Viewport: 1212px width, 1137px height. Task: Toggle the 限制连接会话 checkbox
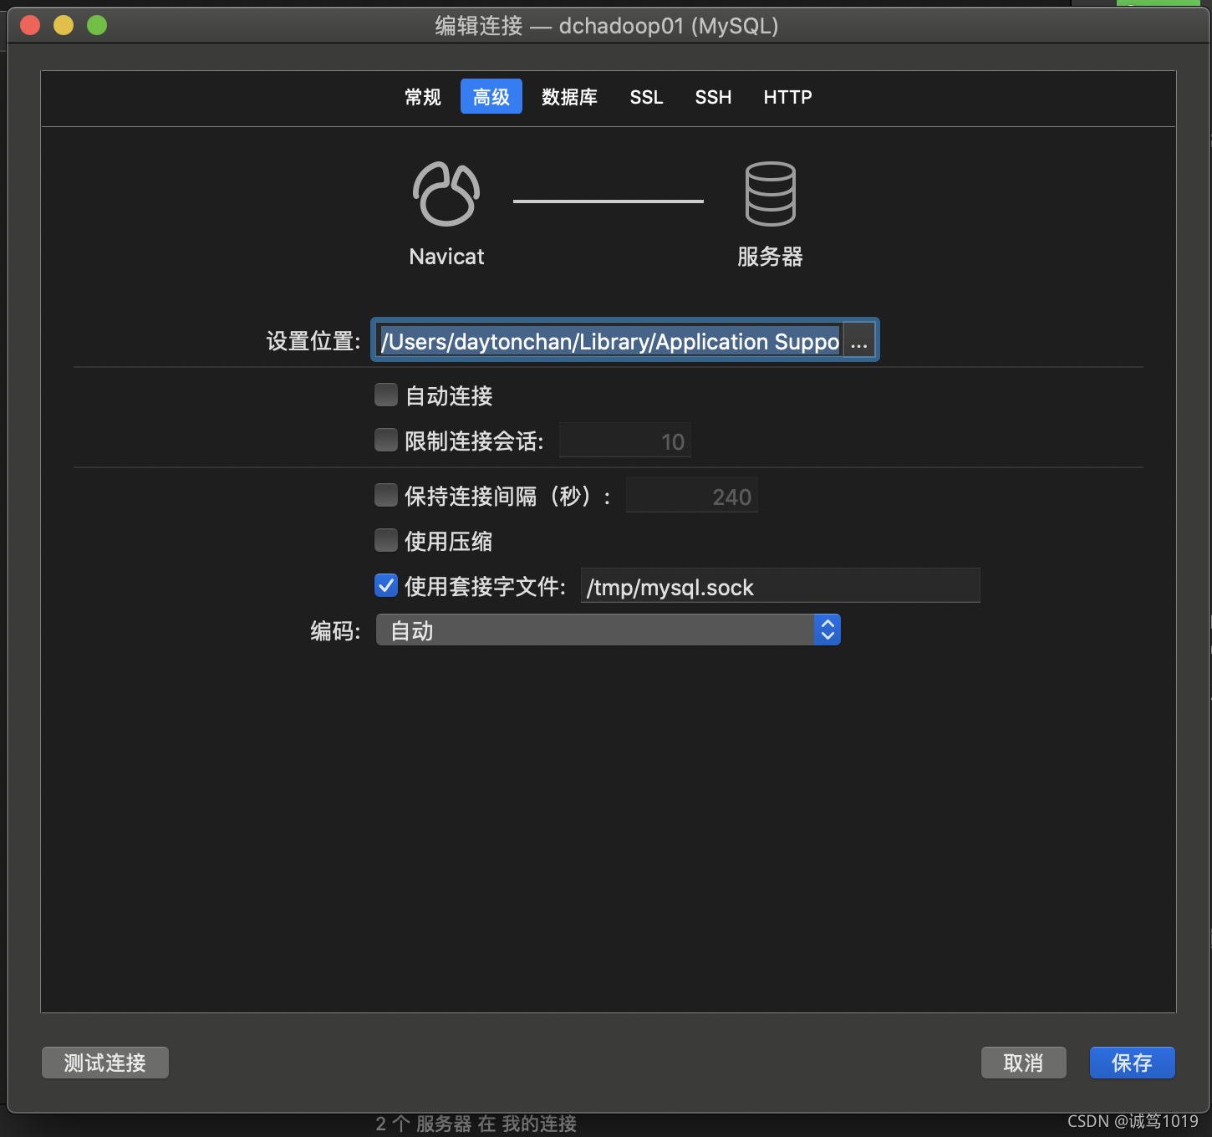[386, 440]
